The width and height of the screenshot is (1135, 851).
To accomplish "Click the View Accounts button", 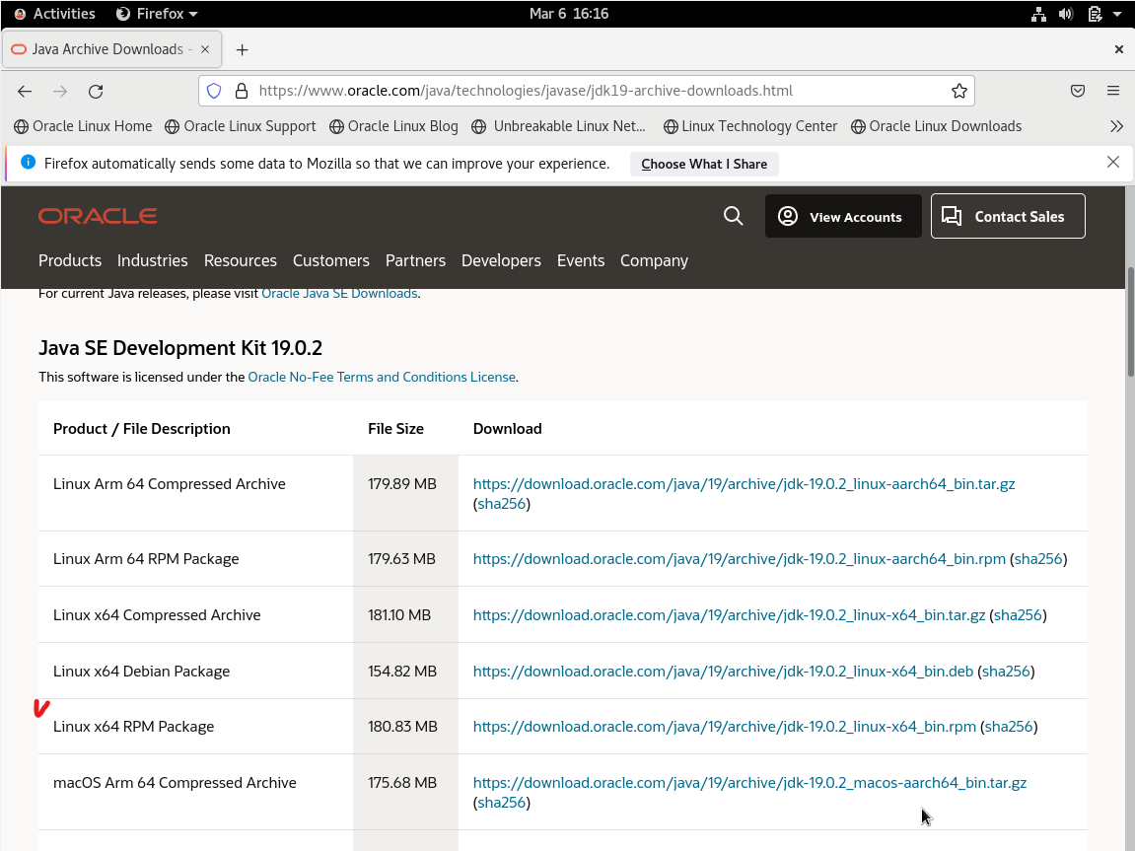I will tap(843, 216).
